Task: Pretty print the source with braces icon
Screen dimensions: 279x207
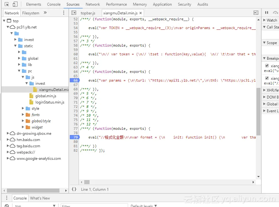Action: [x=74, y=189]
